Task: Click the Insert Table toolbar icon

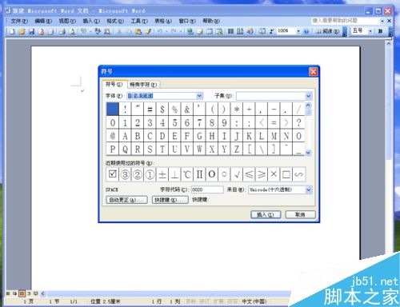Action: tap(210, 31)
